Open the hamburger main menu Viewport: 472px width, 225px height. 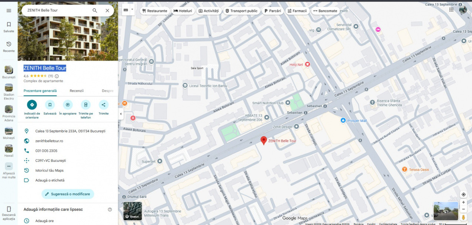click(9, 10)
